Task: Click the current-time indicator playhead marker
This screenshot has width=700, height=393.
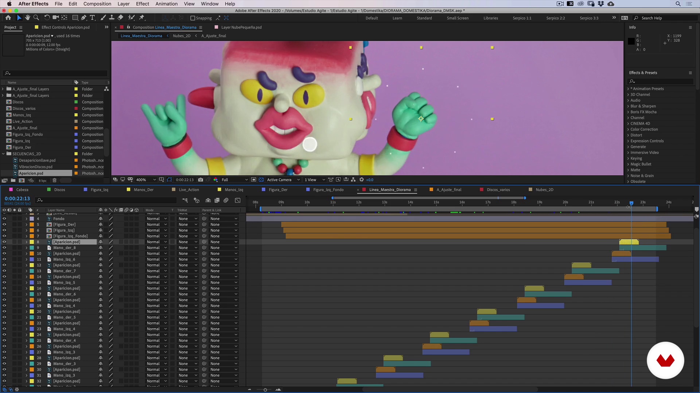Action: coord(631,203)
